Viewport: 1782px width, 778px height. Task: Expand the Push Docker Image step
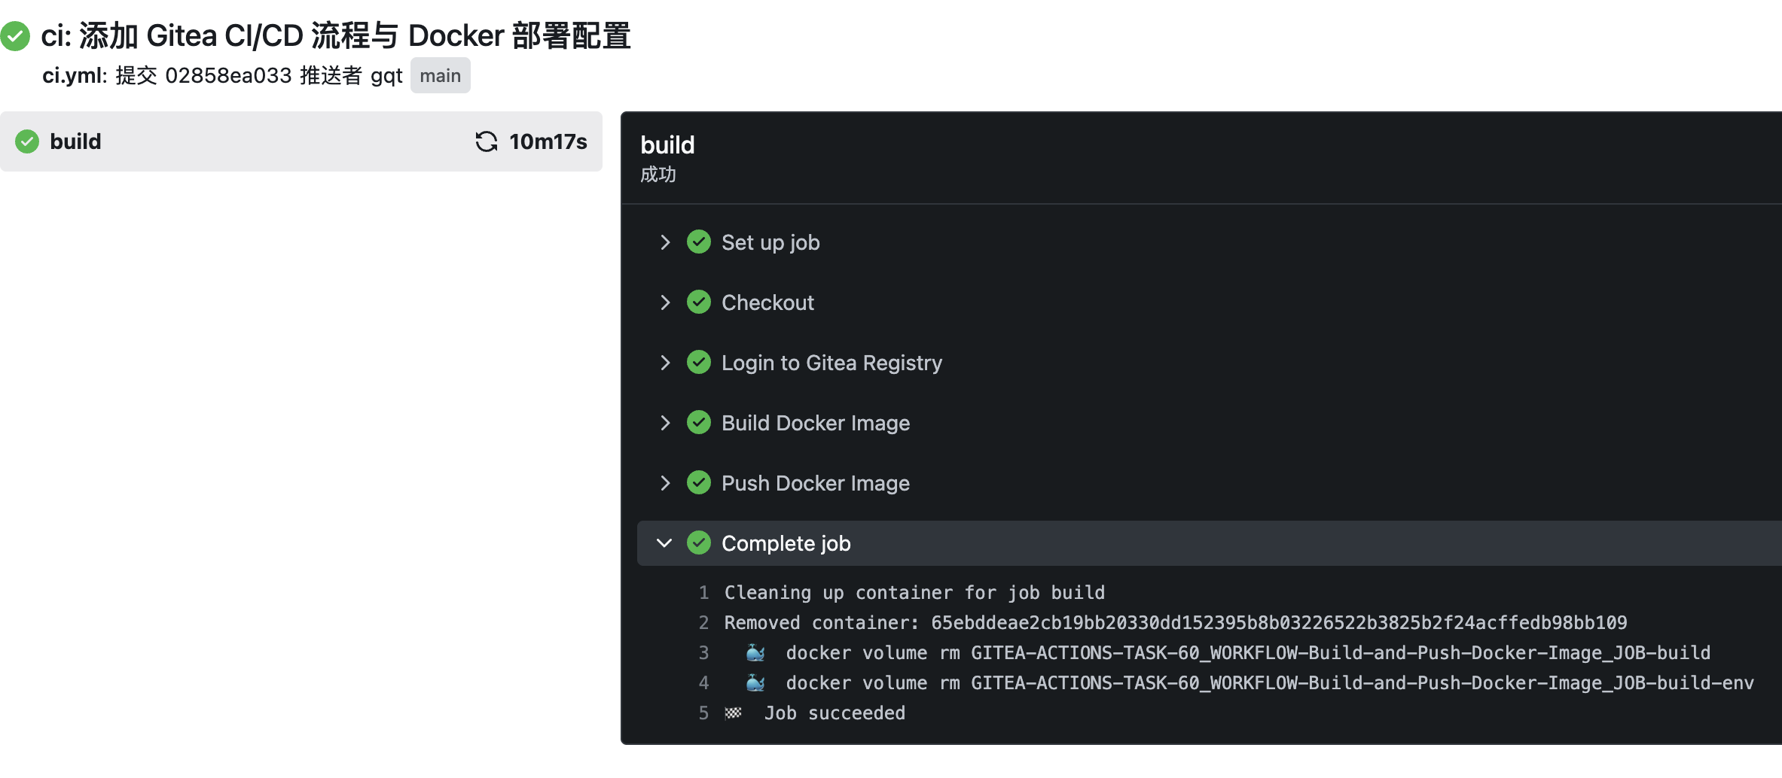tap(664, 483)
